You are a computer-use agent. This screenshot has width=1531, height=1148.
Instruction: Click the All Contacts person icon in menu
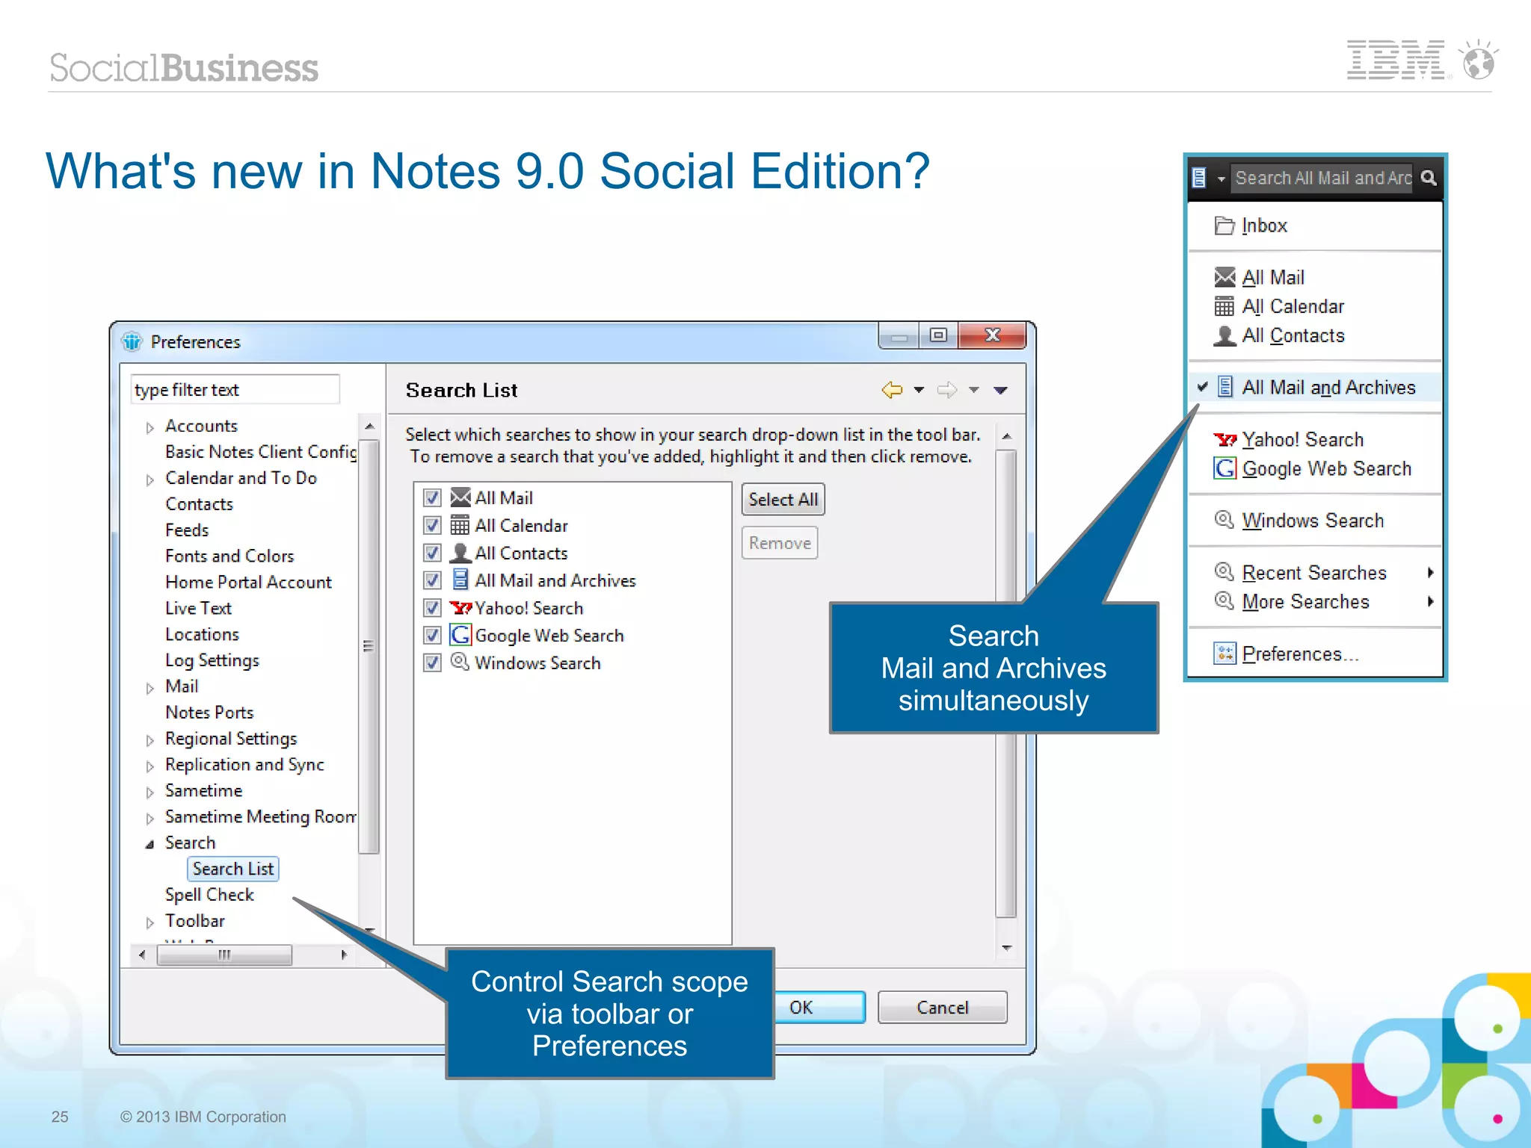1225,335
